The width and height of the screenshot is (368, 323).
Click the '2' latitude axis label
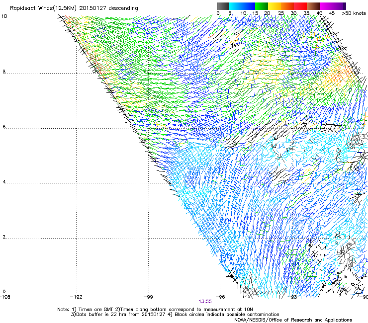(4, 237)
